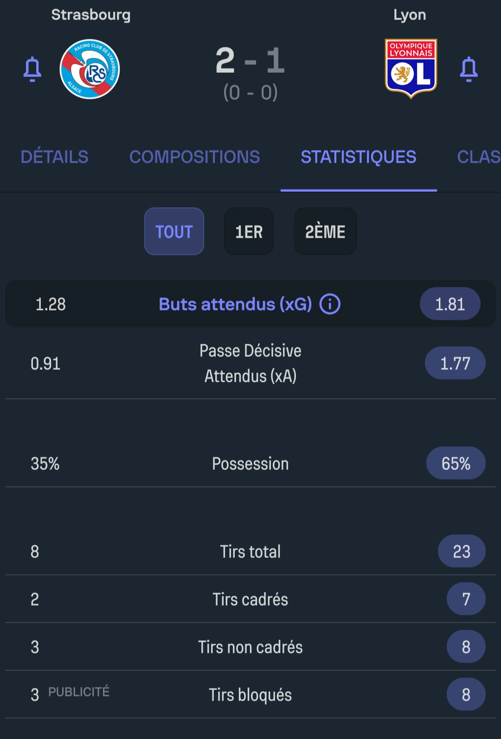Tap the Tirs total stat row
The height and width of the screenshot is (739, 501).
tap(250, 551)
